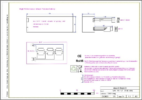Click the T-connector front-view symbol
Viewport: 142px width, 100px height.
118,20
